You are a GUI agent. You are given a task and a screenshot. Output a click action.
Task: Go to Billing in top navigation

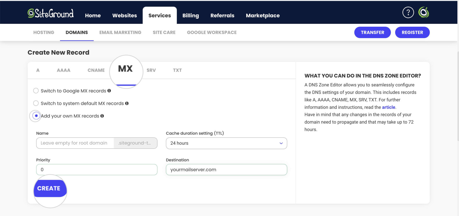click(x=191, y=16)
